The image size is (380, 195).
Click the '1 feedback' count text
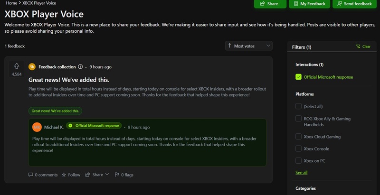(15, 46)
